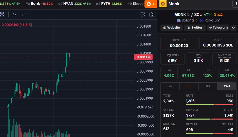Select the 6H stats tab
Image resolution: width=238 pixels, height=137 pixels.
pyautogui.click(x=208, y=86)
